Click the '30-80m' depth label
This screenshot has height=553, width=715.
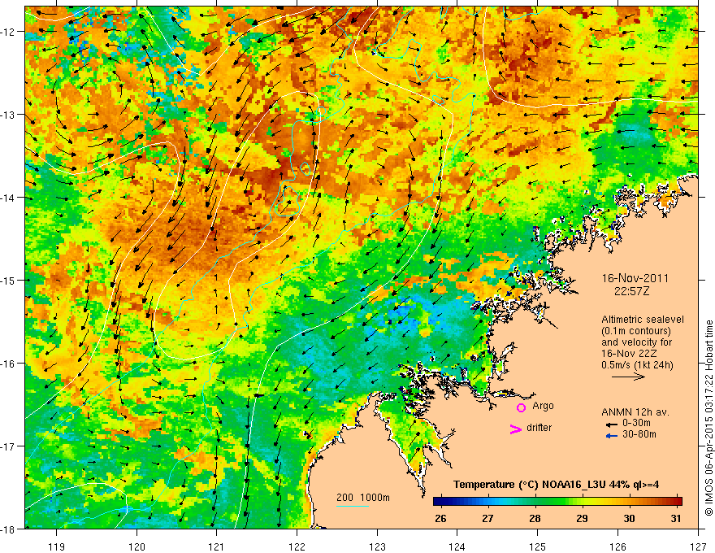[639, 434]
